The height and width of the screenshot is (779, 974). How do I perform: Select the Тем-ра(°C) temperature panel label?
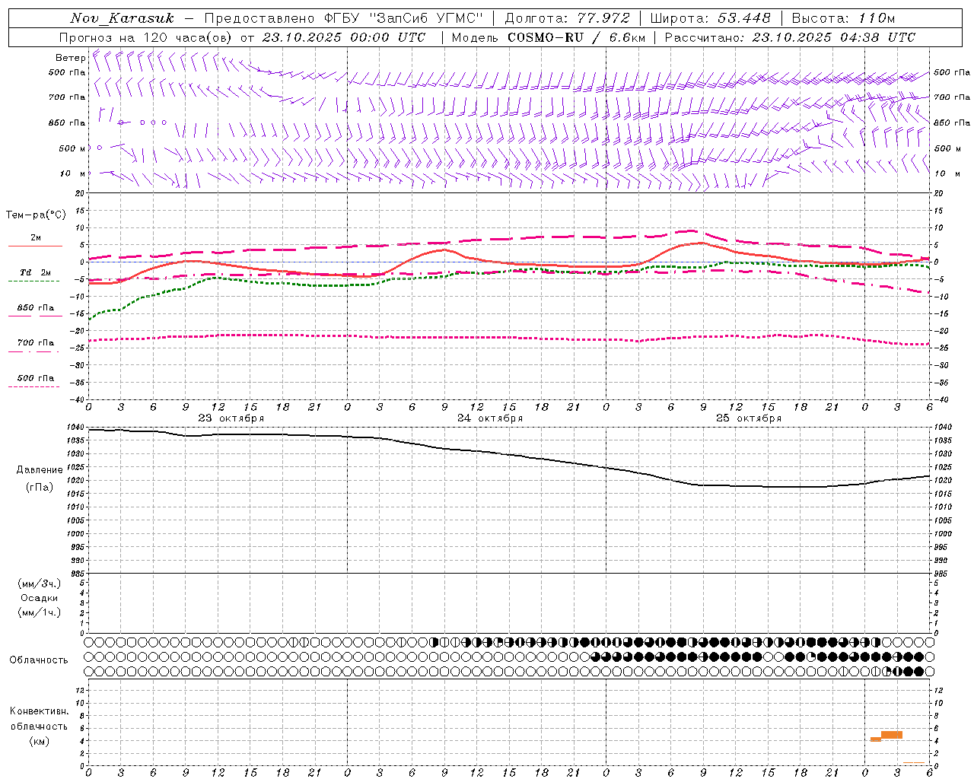pyautogui.click(x=36, y=215)
